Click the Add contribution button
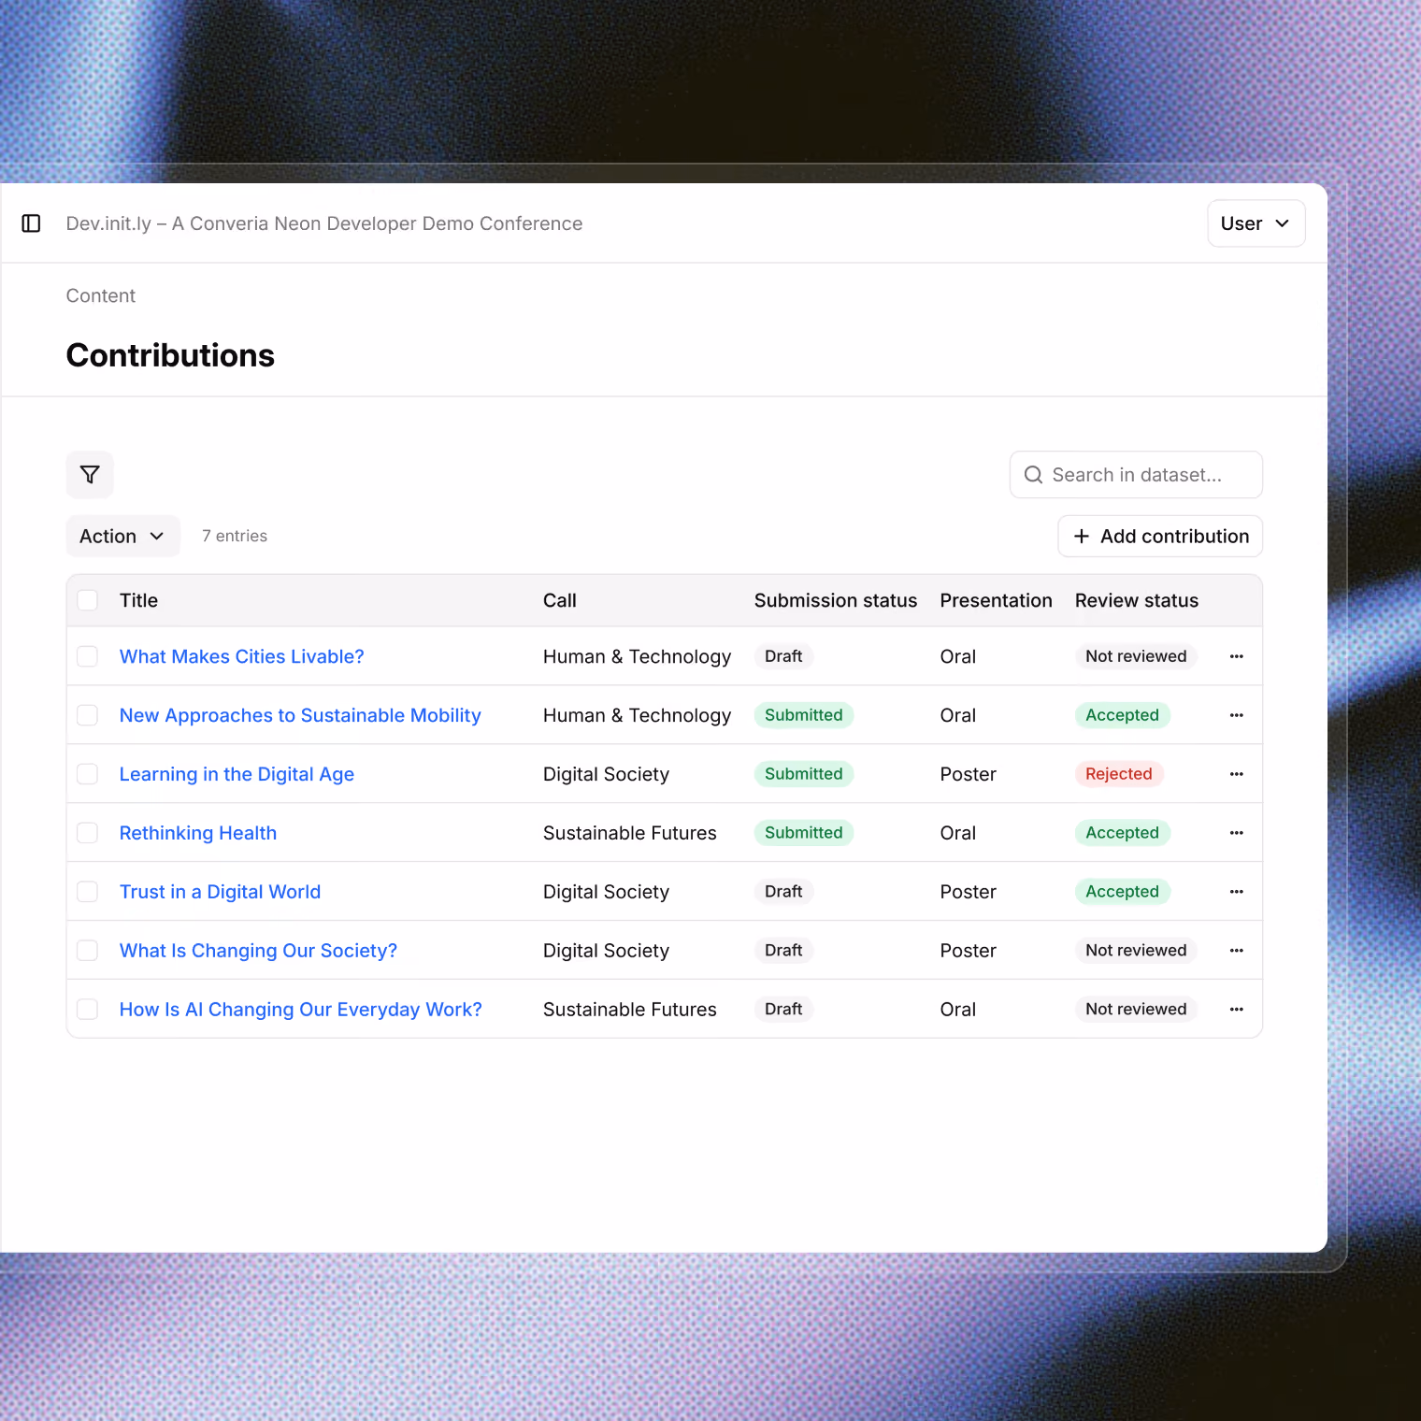This screenshot has height=1421, width=1421. 1160,537
